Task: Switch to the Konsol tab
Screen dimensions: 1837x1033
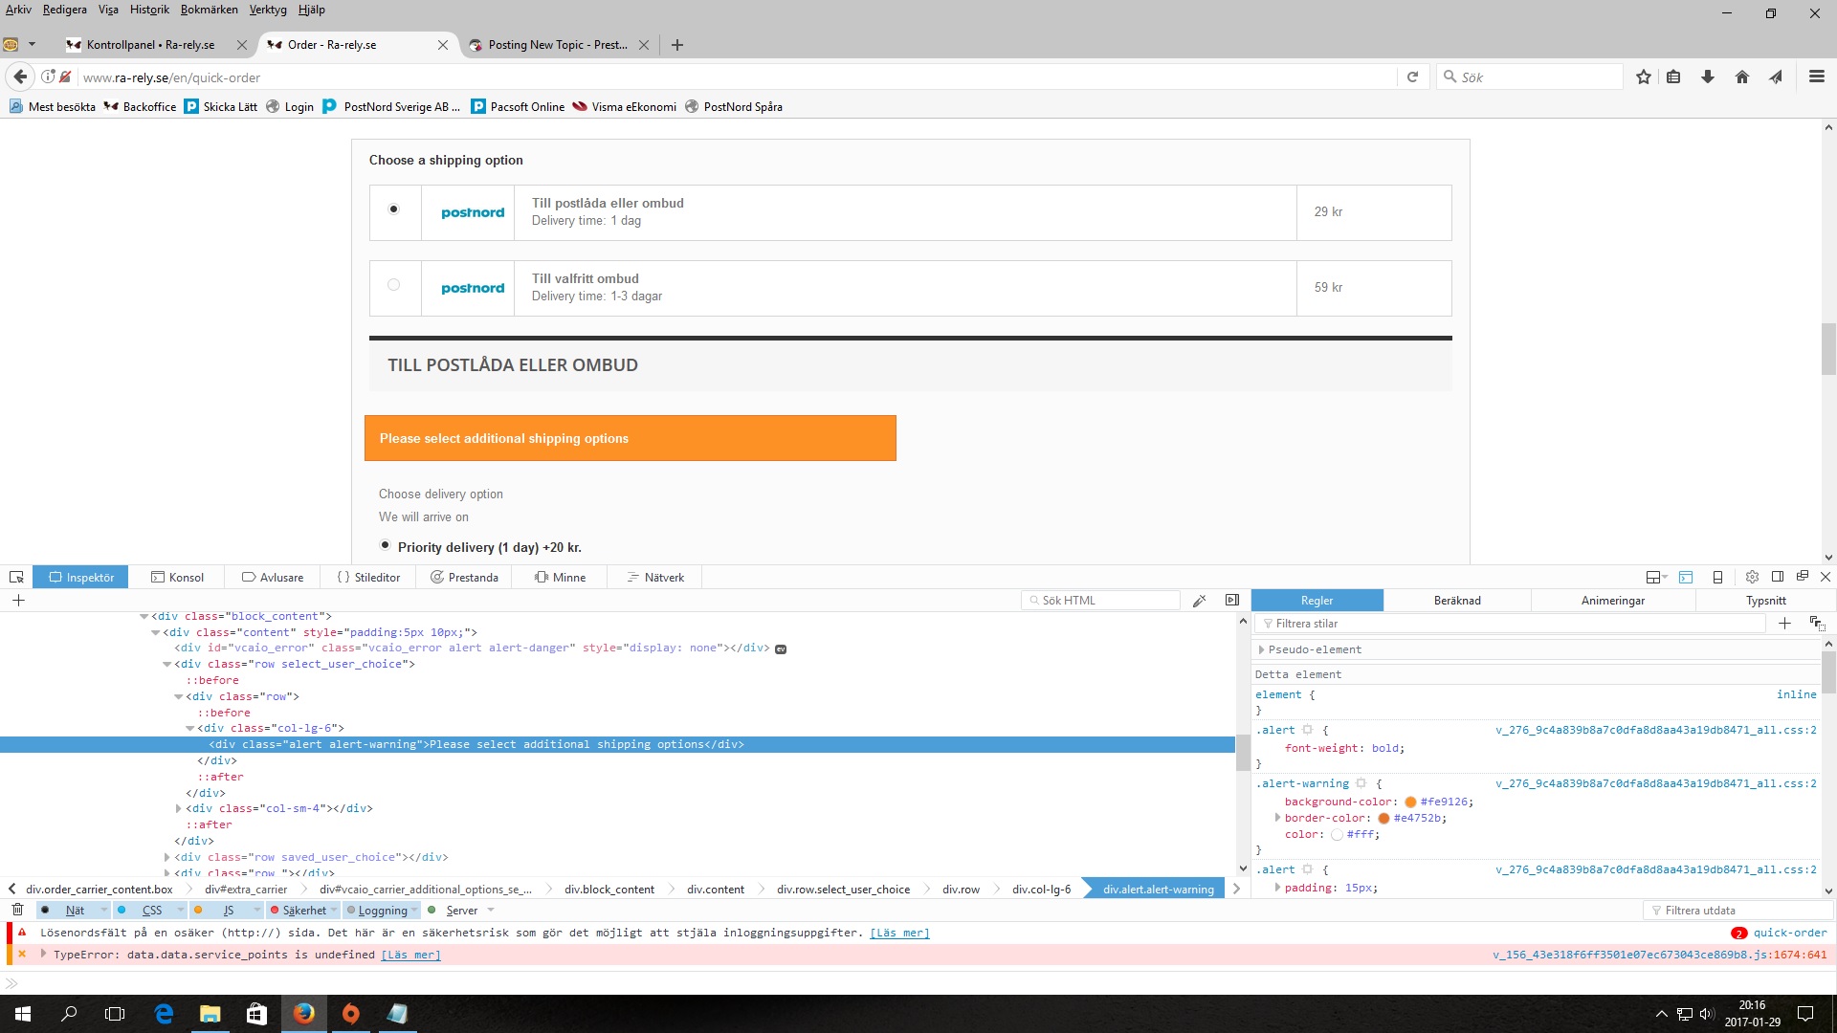Action: tap(178, 577)
